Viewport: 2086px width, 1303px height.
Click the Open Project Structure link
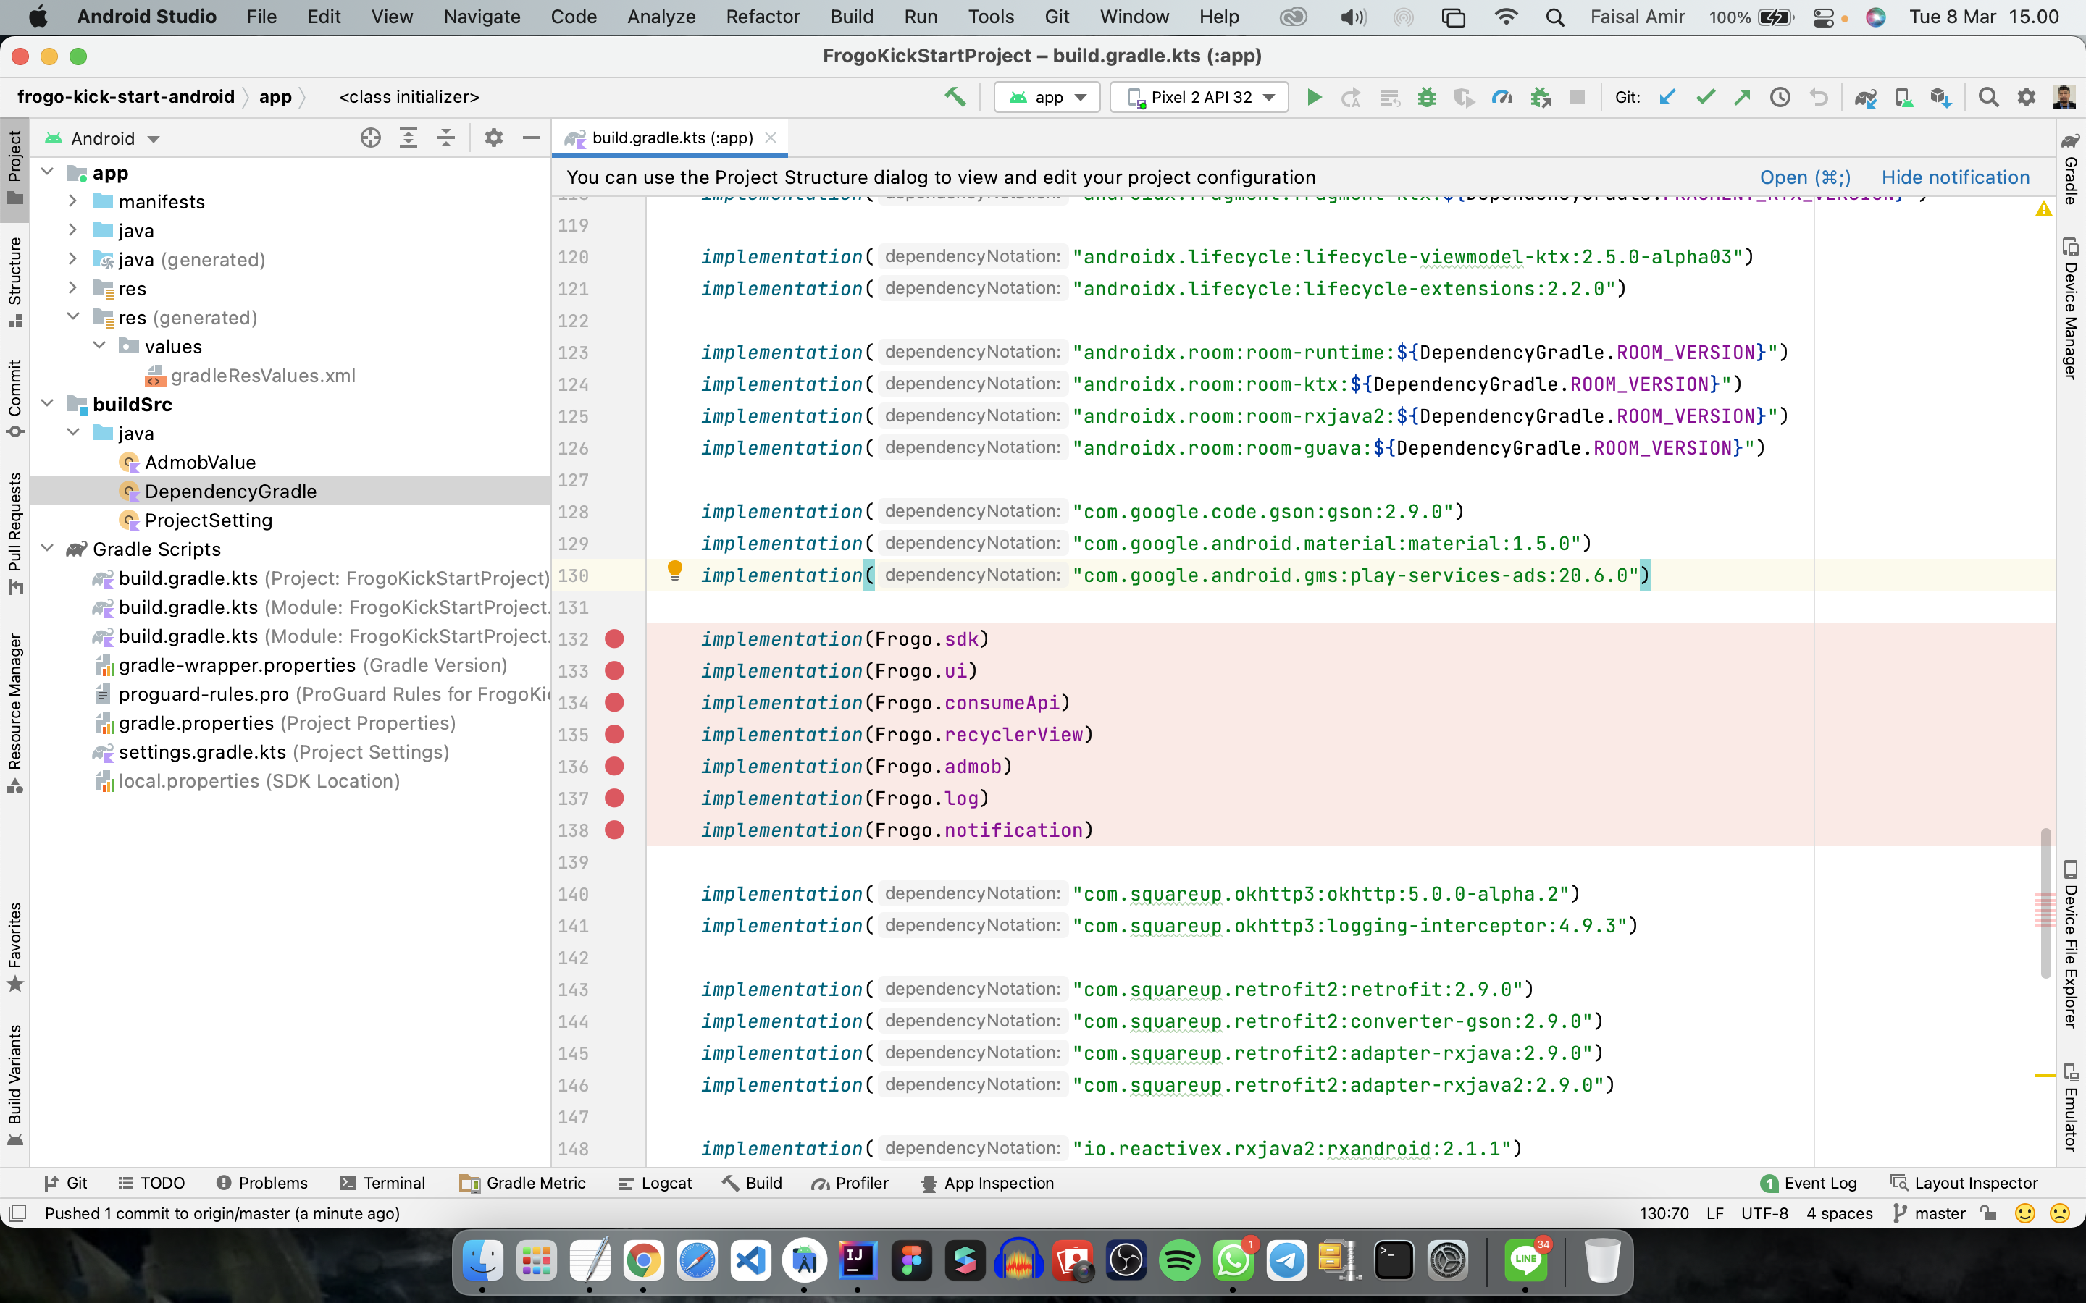click(1804, 177)
